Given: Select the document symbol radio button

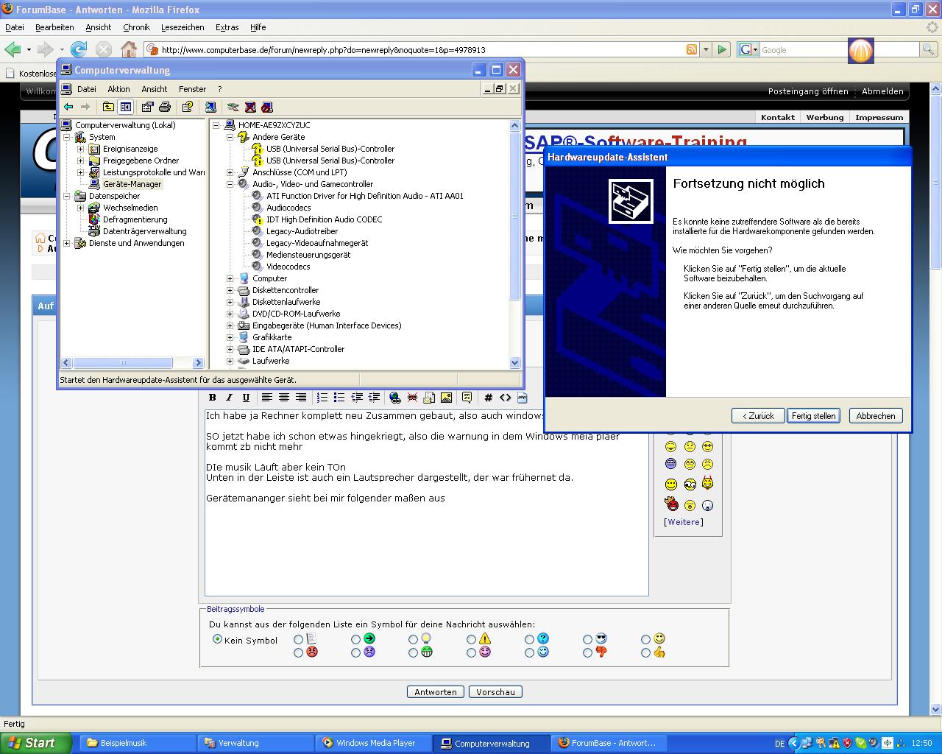Looking at the screenshot, I should [x=298, y=639].
